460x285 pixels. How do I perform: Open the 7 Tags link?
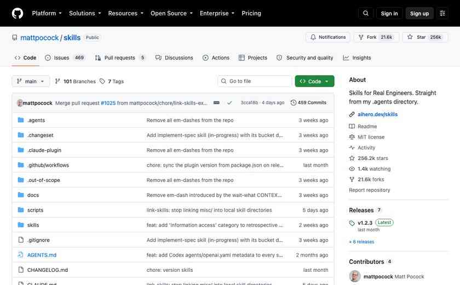pyautogui.click(x=112, y=81)
